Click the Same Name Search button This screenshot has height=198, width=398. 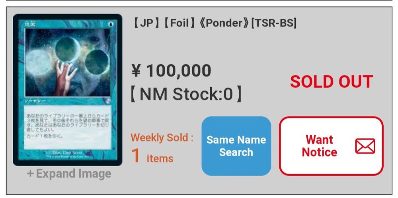(x=236, y=146)
